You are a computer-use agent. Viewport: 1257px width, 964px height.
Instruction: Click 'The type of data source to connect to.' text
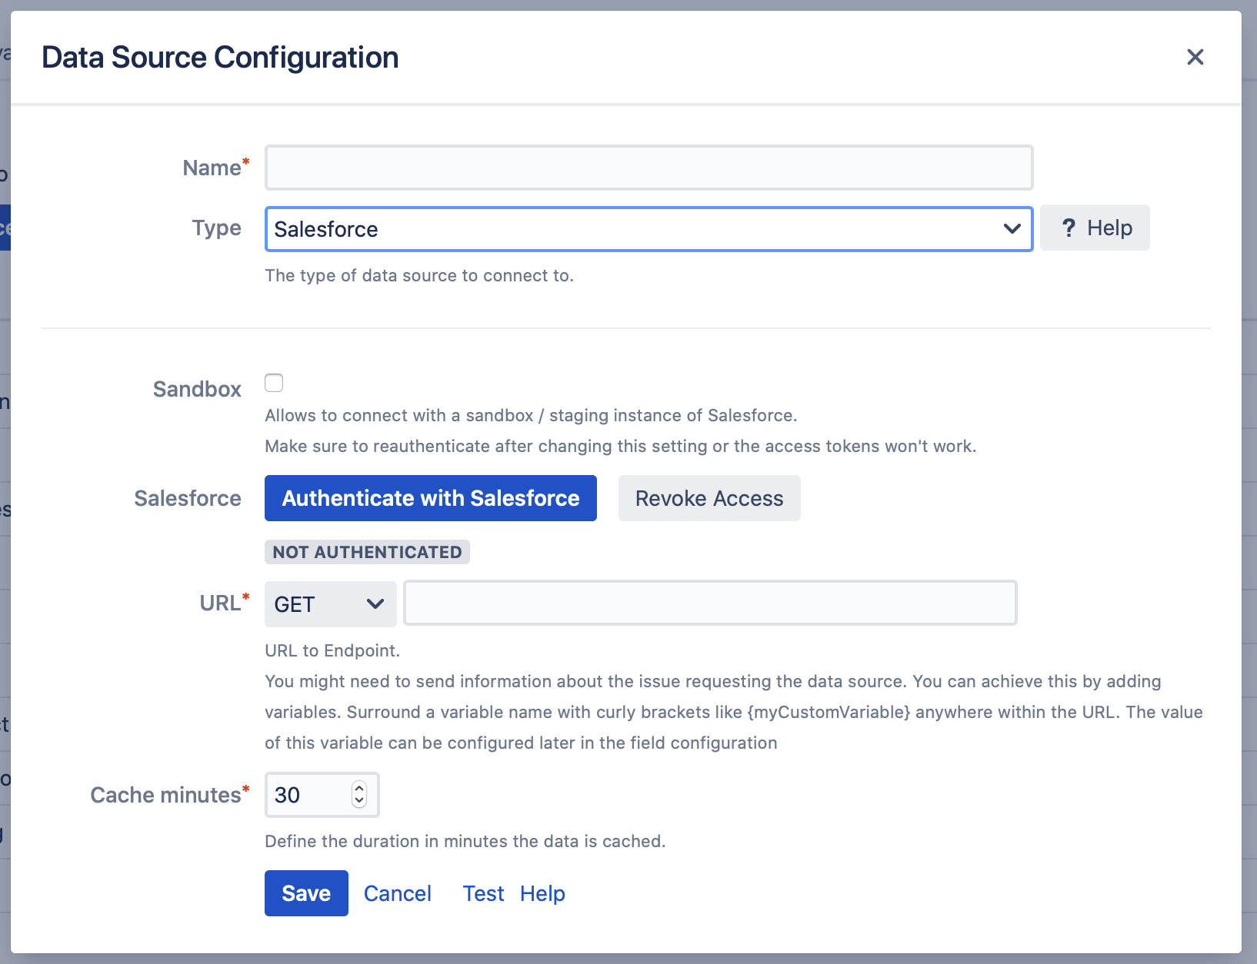419,275
